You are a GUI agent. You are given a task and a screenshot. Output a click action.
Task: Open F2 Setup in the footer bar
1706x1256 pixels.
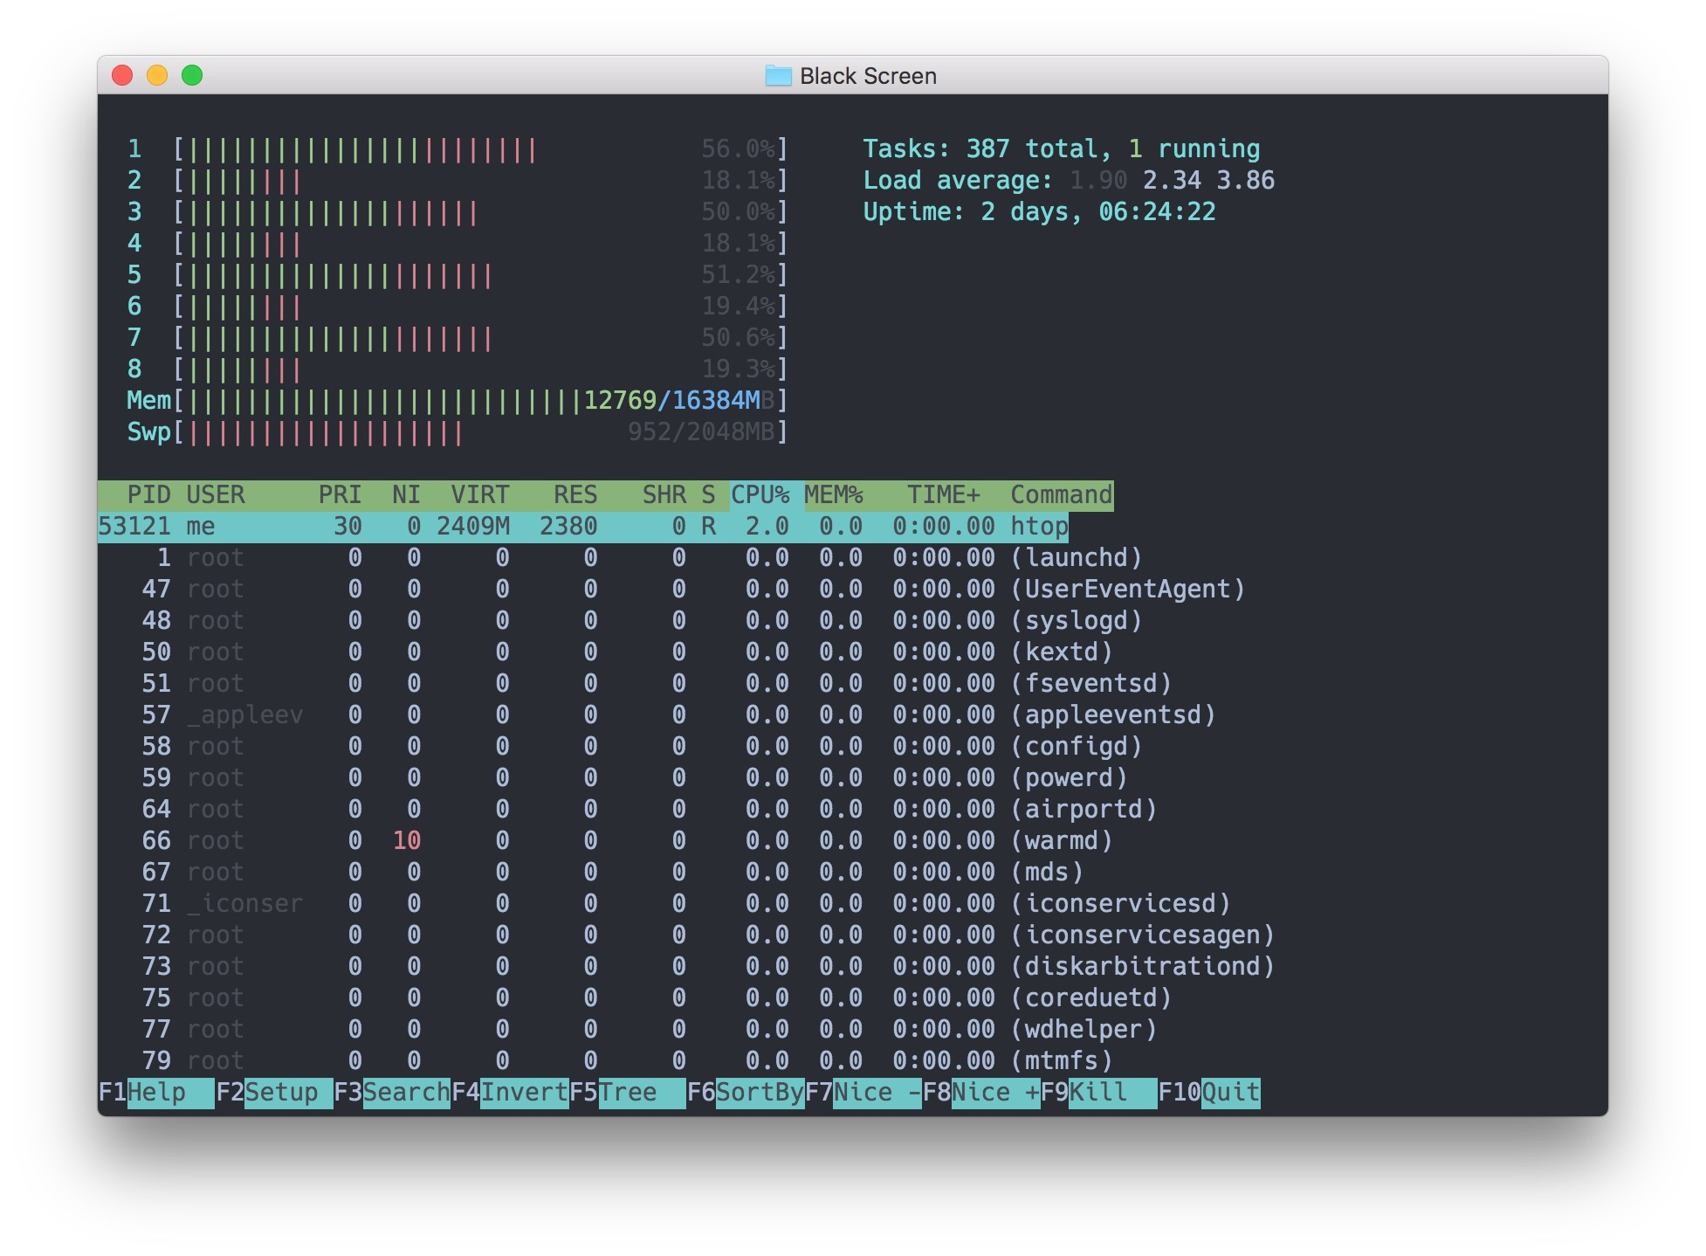[x=279, y=1093]
